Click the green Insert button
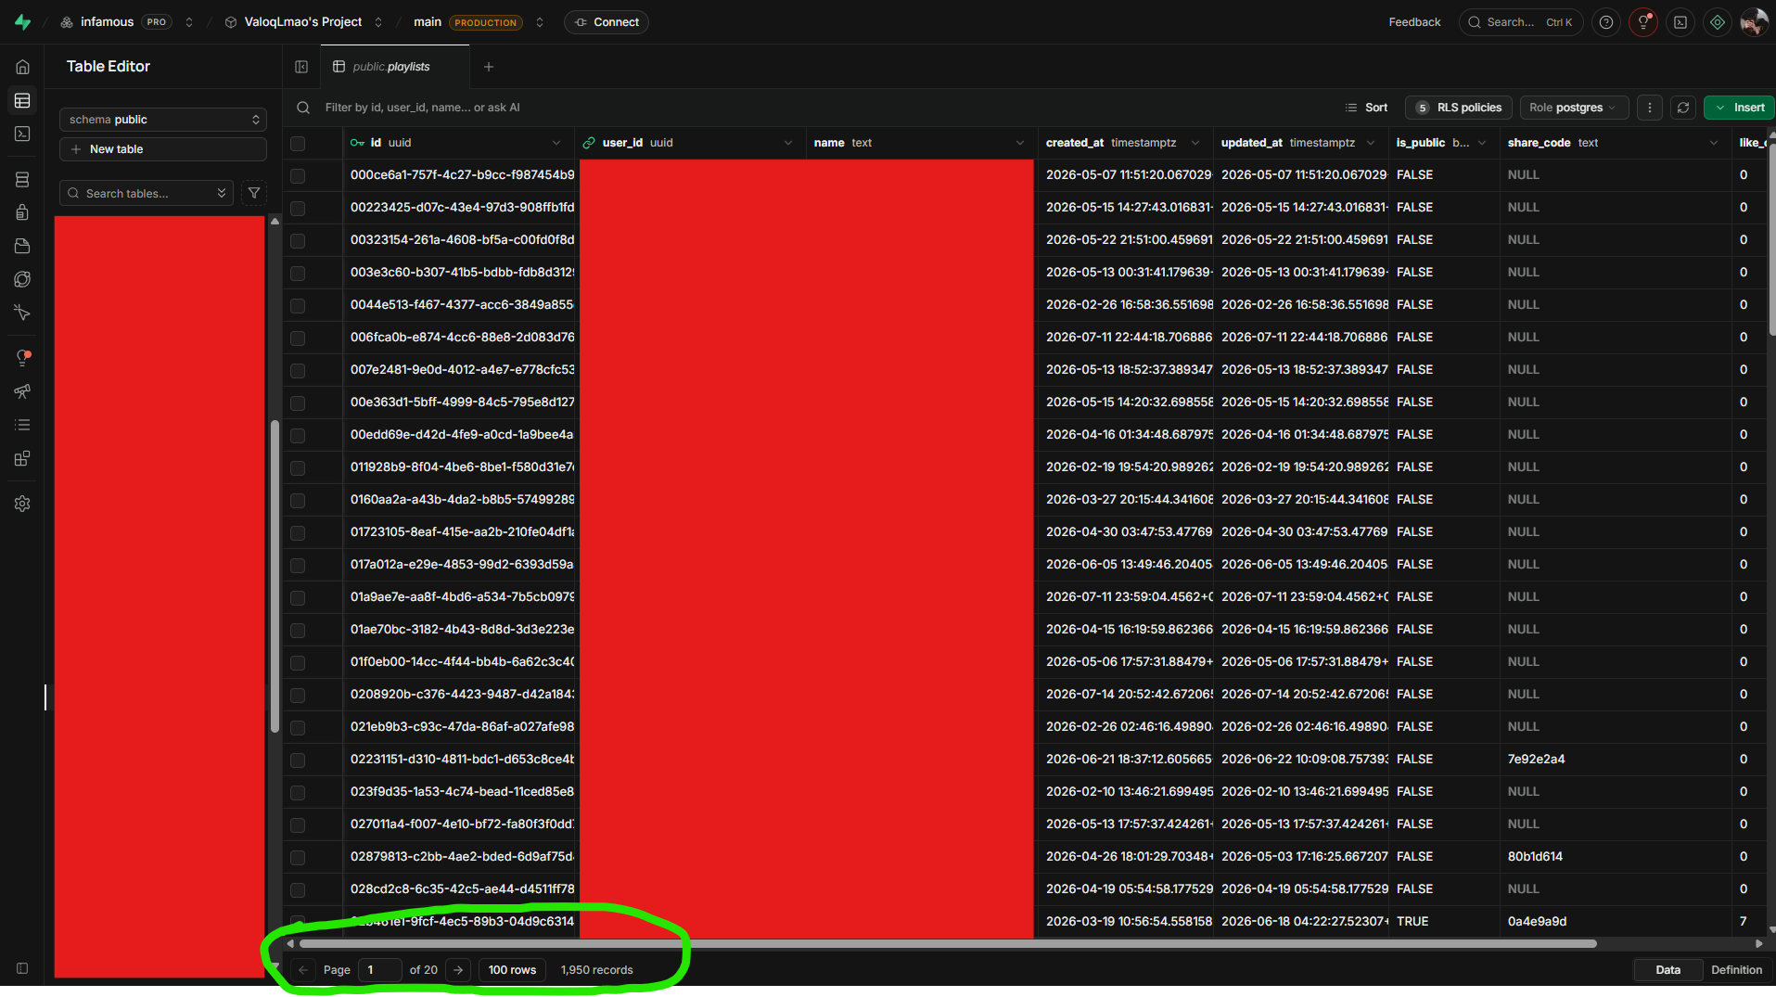The height and width of the screenshot is (997, 1776). coord(1739,108)
